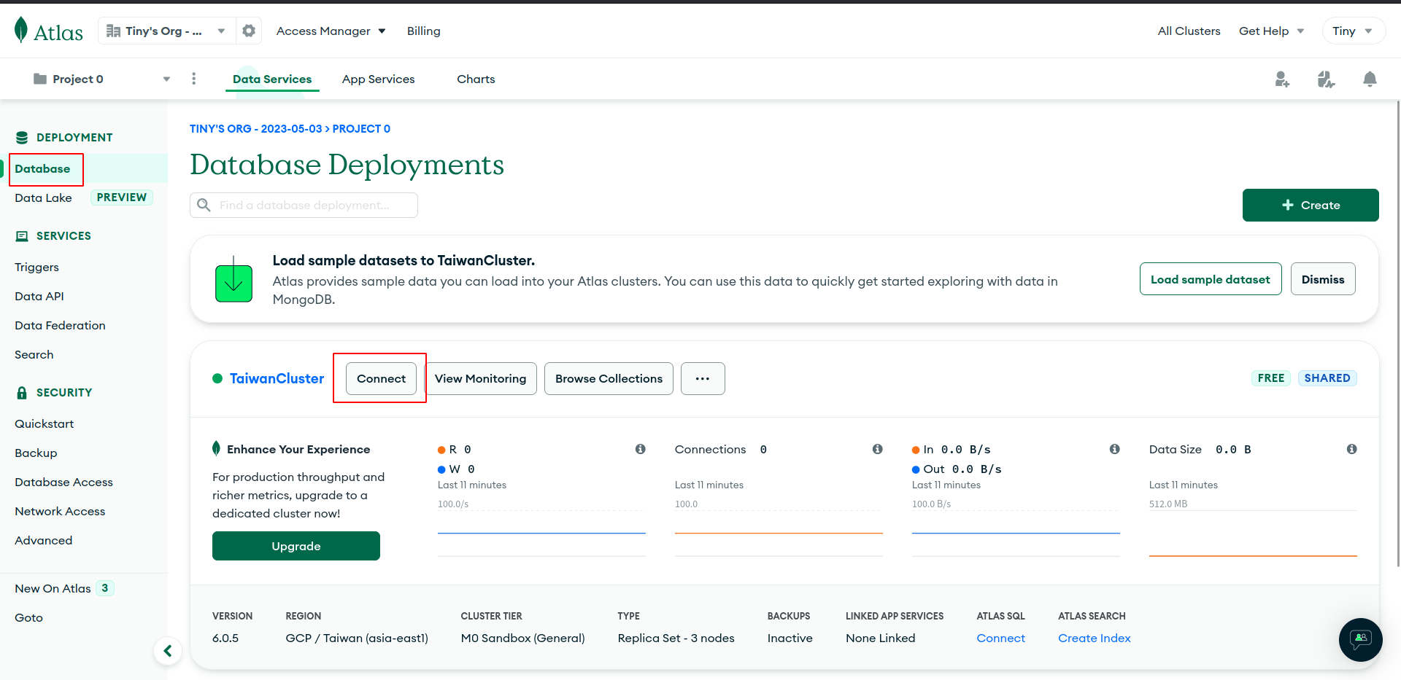1401x680 pixels.
Task: Click the Security lock icon
Action: click(x=22, y=393)
